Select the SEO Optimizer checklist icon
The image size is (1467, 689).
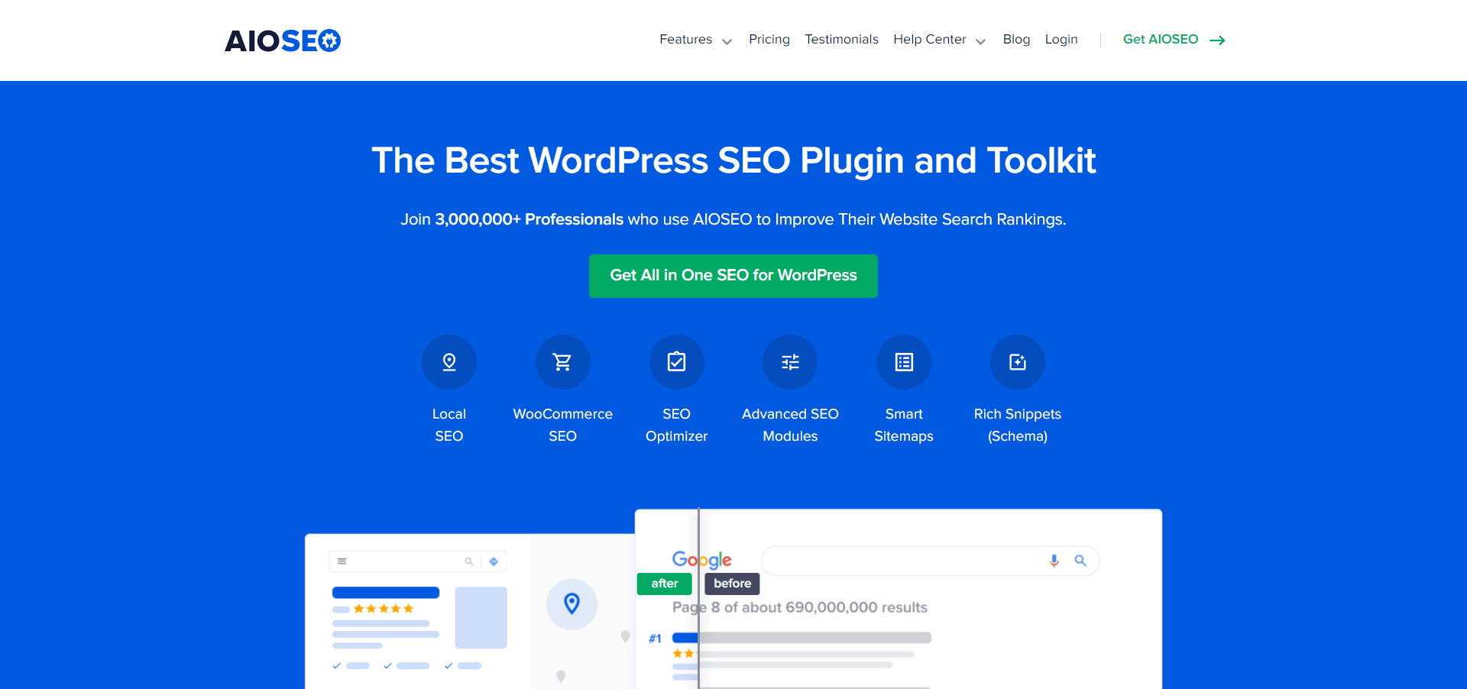(x=677, y=362)
